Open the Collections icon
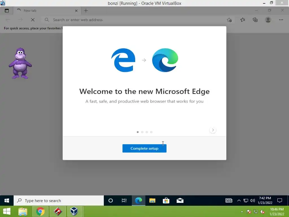This screenshot has height=217, width=289. (x=255, y=20)
